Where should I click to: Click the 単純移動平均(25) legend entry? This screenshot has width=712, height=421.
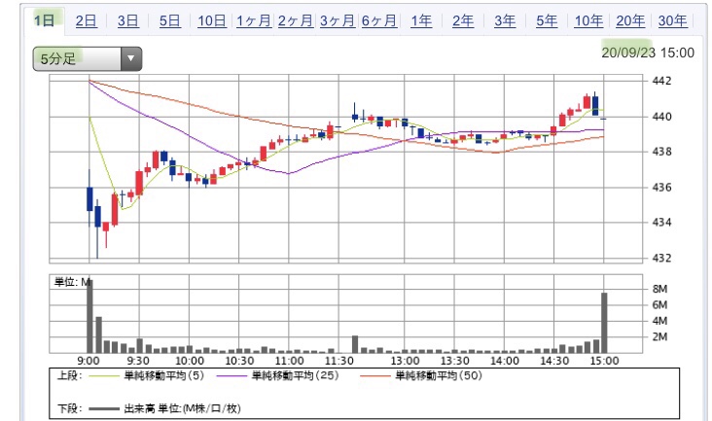coord(295,375)
